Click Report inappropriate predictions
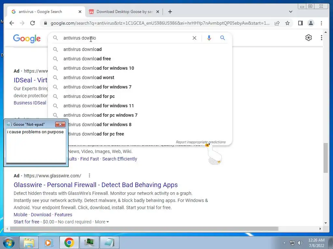Screen dimensions: 333x249 [200, 142]
